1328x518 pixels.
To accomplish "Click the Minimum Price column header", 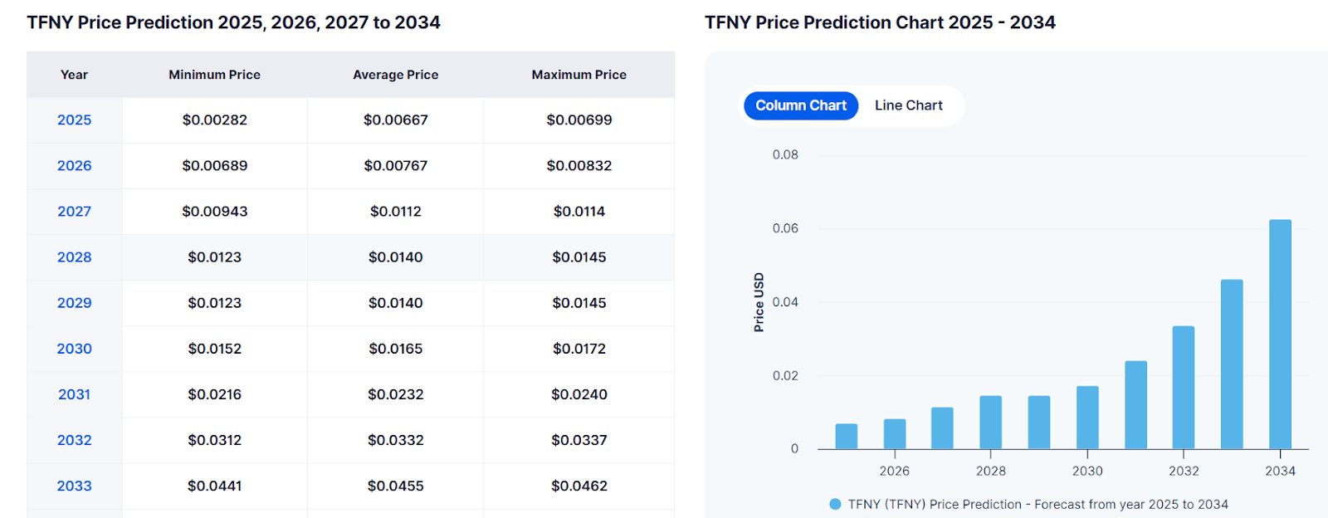I will coord(214,75).
